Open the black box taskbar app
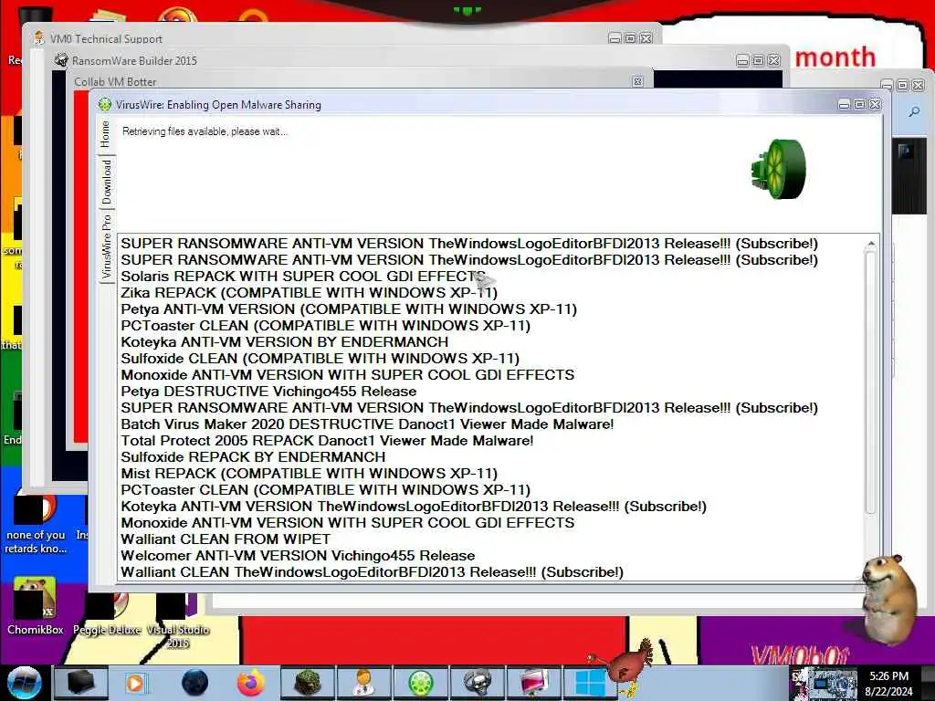 pyautogui.click(x=80, y=683)
